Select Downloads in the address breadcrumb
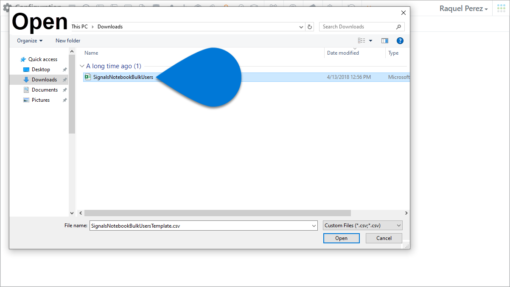The width and height of the screenshot is (510, 287). (110, 27)
